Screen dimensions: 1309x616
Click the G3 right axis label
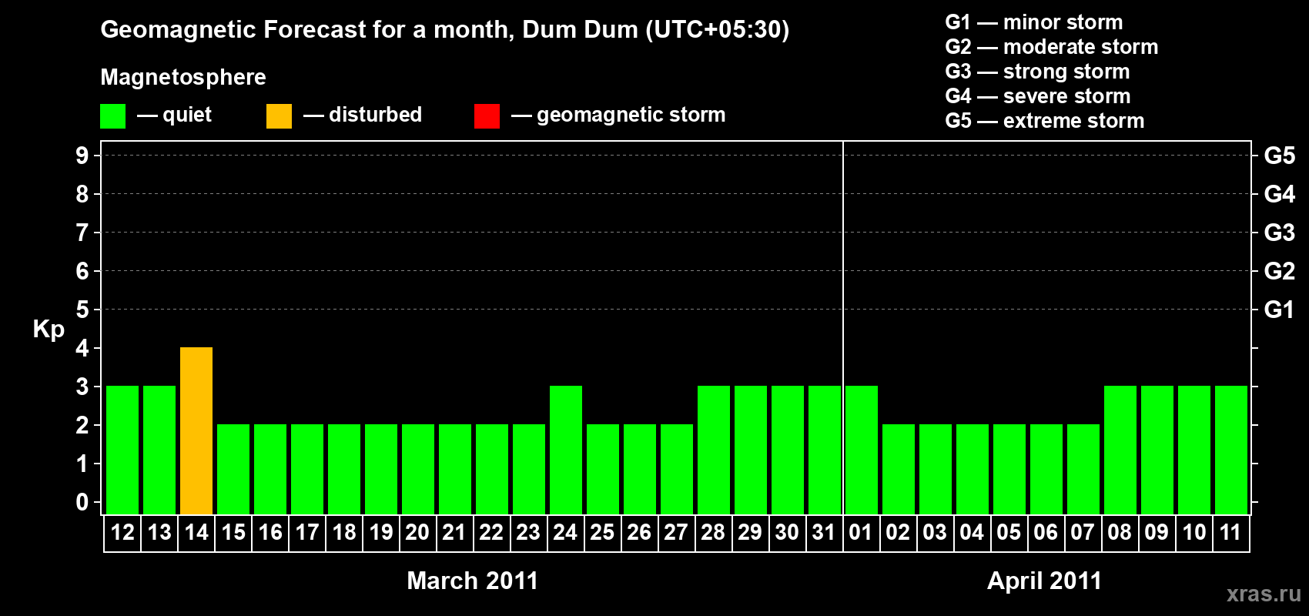tap(1279, 233)
